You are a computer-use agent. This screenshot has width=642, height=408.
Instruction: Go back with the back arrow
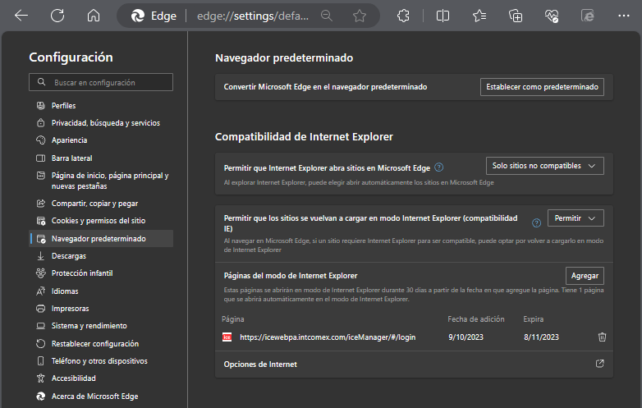click(21, 16)
